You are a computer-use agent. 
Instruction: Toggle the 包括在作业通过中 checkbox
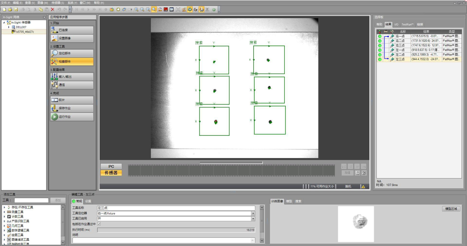click(99, 224)
